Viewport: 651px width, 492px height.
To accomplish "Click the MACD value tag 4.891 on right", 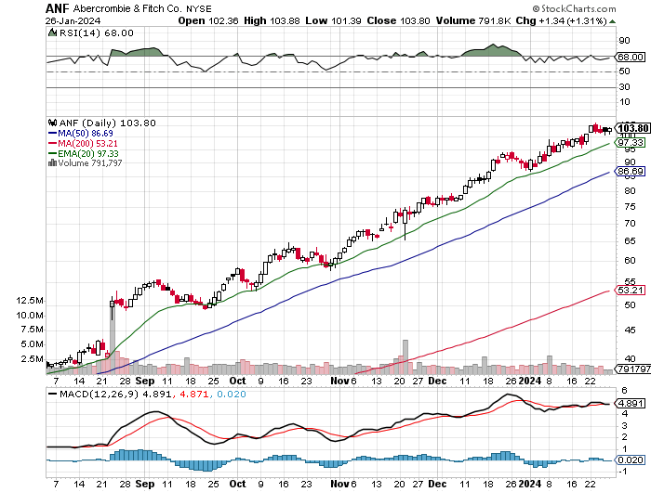I will (631, 403).
